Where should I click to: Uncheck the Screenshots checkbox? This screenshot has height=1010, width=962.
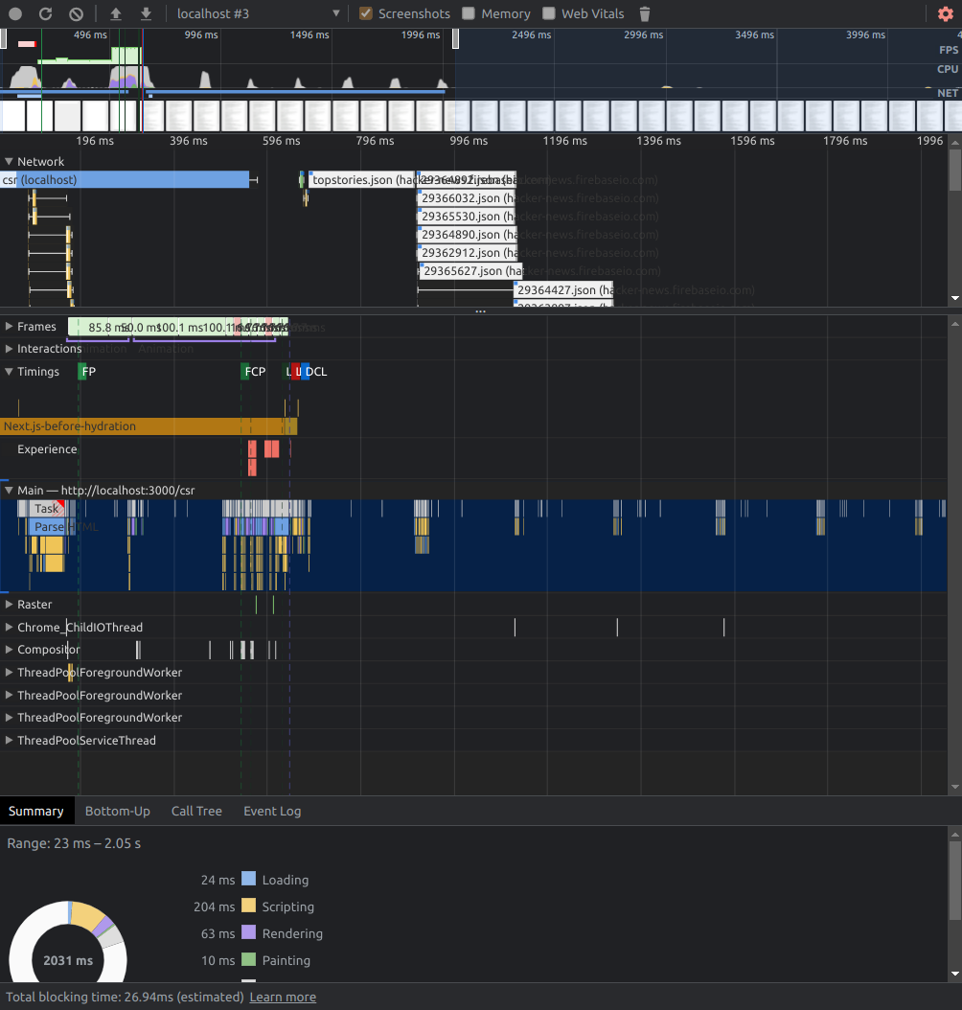[366, 13]
